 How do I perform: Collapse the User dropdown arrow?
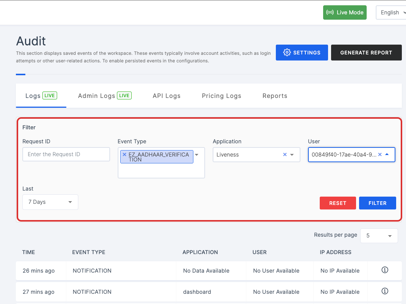[387, 155]
